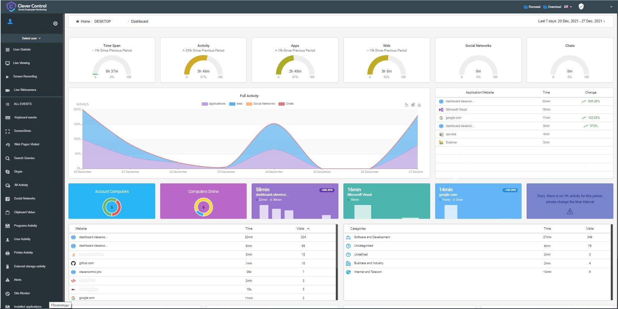Select github.com row in Website table

(202, 263)
